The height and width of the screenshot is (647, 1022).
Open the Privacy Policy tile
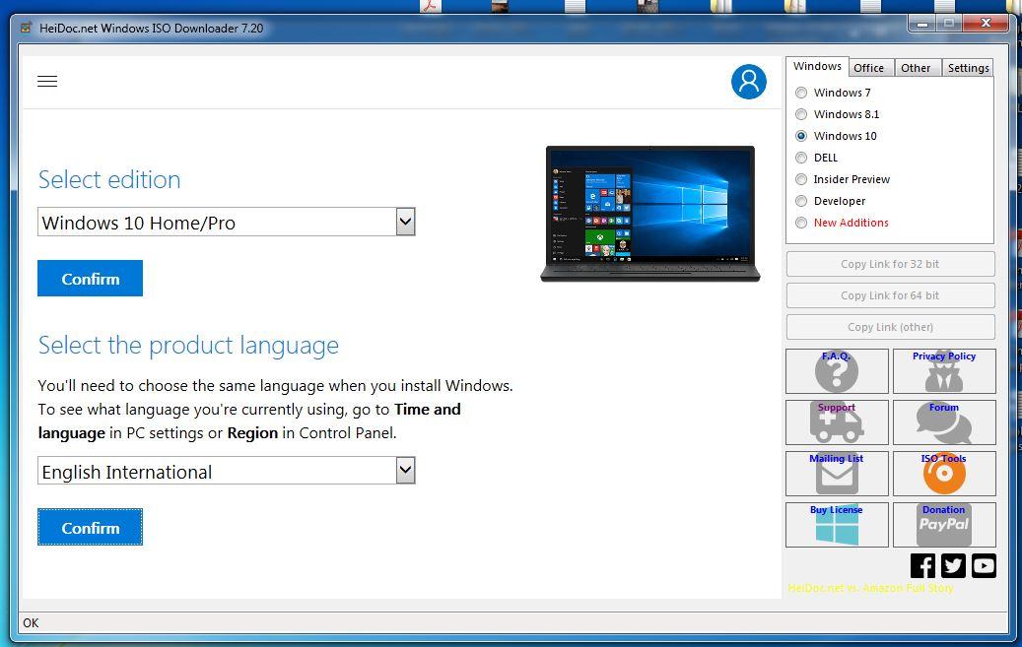944,370
